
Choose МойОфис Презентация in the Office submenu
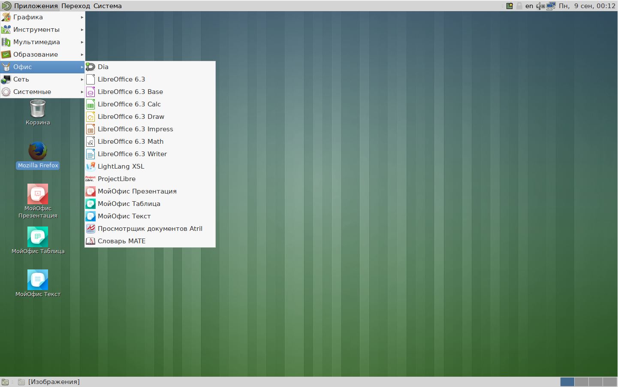150,191
